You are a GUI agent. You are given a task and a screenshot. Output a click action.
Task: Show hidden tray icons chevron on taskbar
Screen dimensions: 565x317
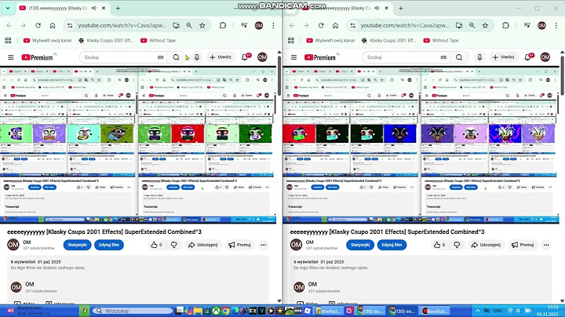pyautogui.click(x=478, y=311)
